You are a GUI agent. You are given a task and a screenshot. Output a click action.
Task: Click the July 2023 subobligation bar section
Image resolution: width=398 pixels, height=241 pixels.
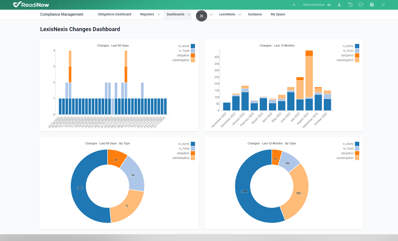coord(300,90)
